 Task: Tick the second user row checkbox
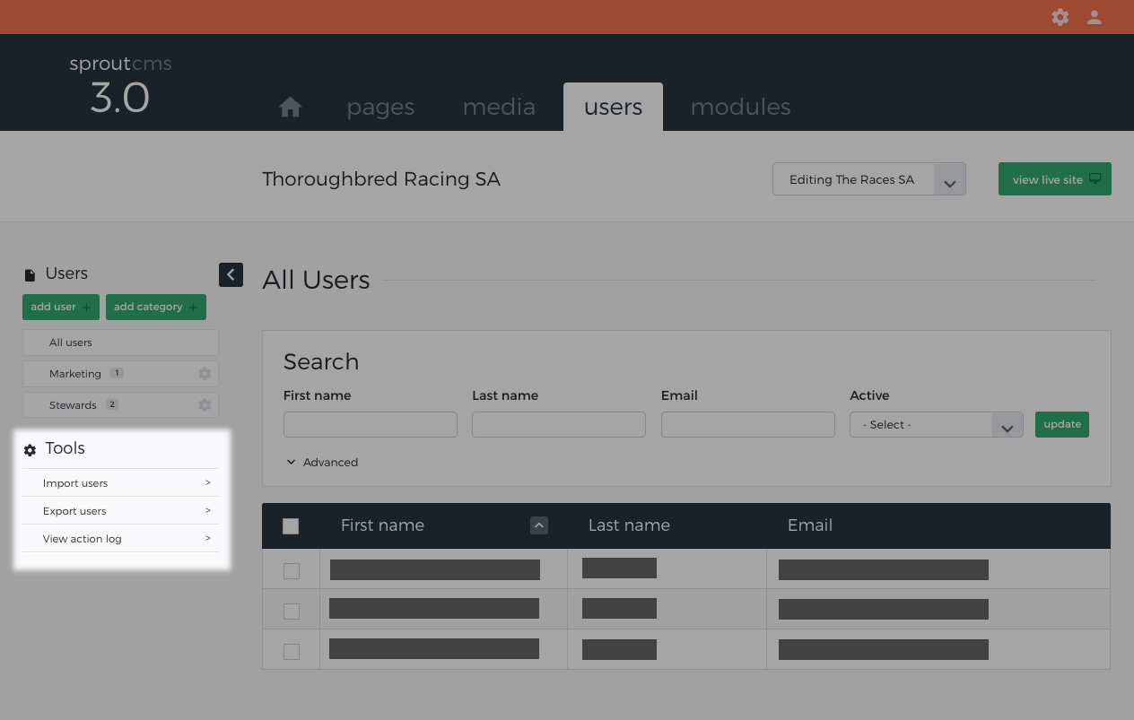click(292, 612)
